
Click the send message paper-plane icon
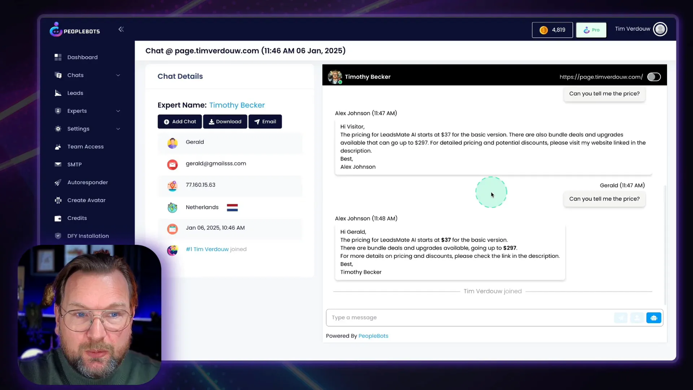(x=621, y=318)
